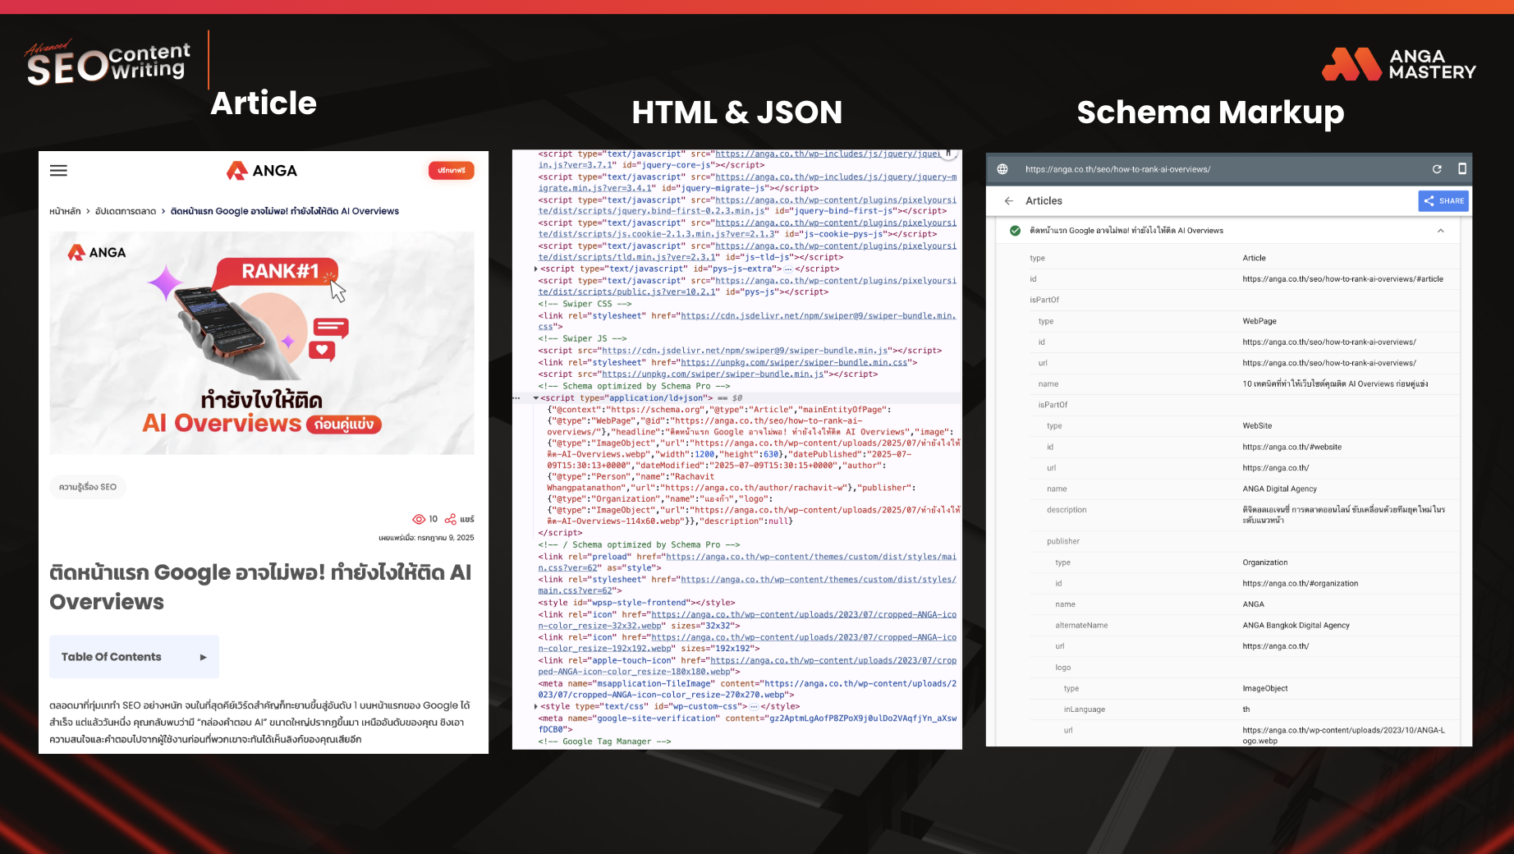Click the share icon beside the view count

pyautogui.click(x=450, y=519)
